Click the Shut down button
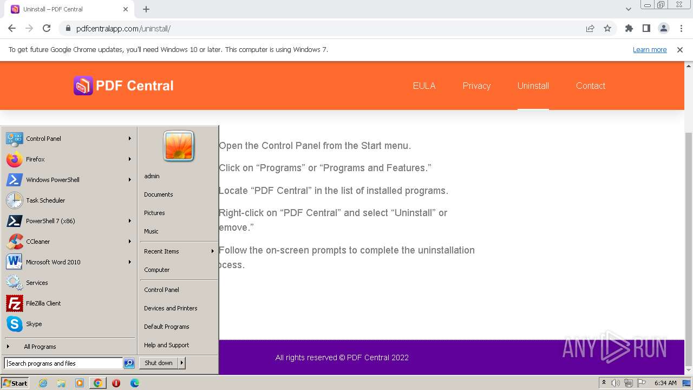 pyautogui.click(x=159, y=363)
